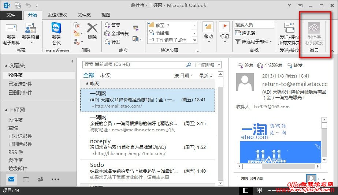Click Forward in the ribbon Respond group

[x=113, y=41]
